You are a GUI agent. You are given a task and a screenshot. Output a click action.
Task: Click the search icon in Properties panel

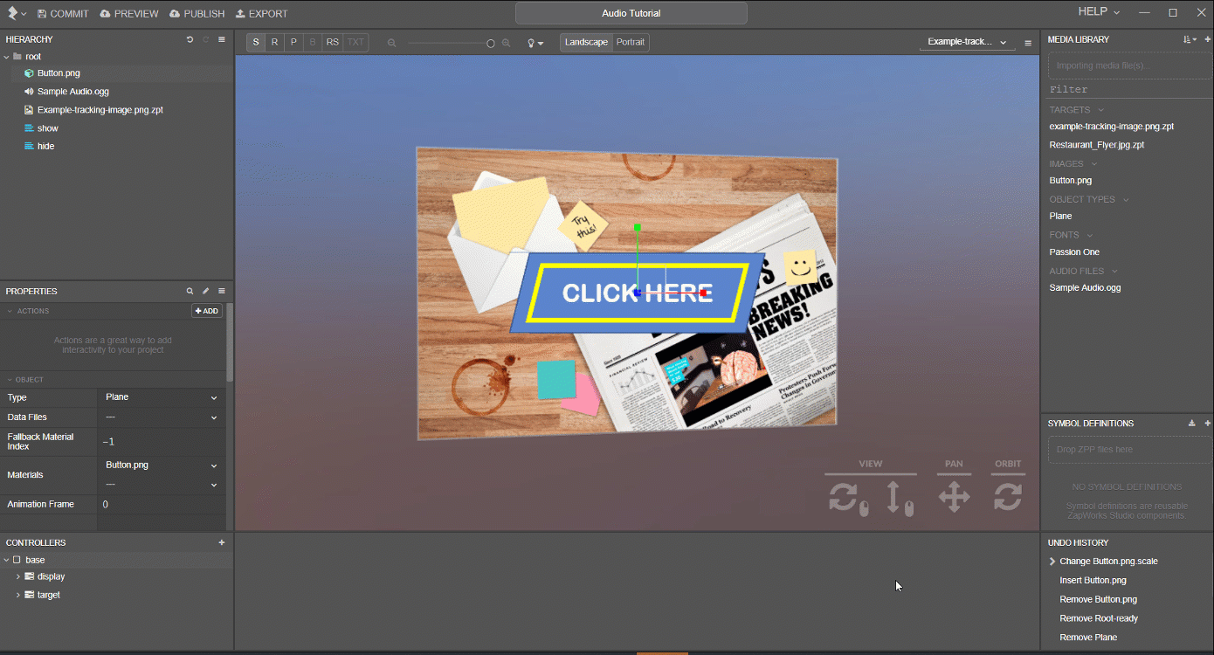point(190,291)
